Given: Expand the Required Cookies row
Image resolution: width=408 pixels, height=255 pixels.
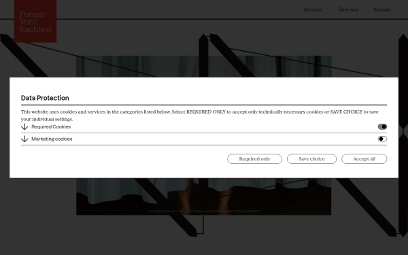Looking at the screenshot, I should 204,126.
